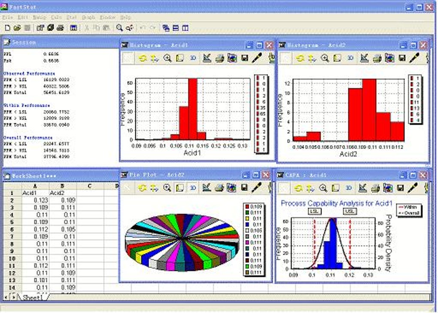The width and height of the screenshot is (438, 313).
Task: Click the USL label in CAPA chart
Action: [x=350, y=211]
